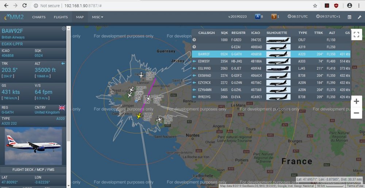Open Chrome three-dot menu
The width and height of the screenshot is (365, 188).
[x=359, y=5]
